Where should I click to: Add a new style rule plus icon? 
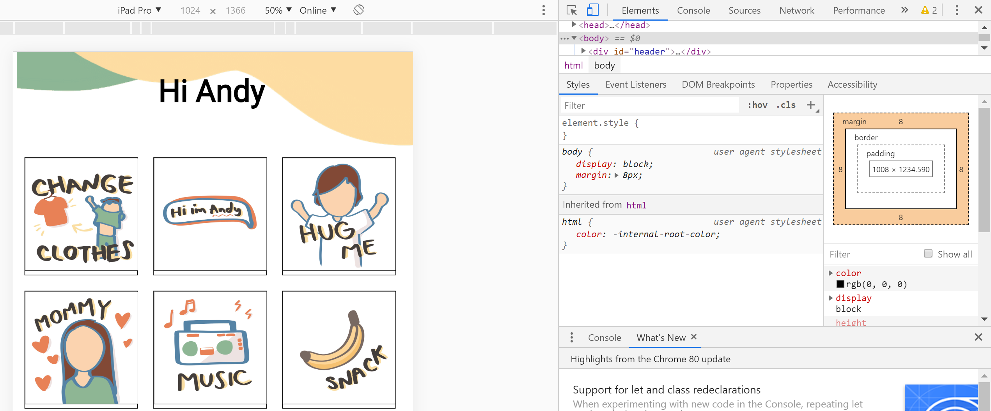tap(811, 105)
